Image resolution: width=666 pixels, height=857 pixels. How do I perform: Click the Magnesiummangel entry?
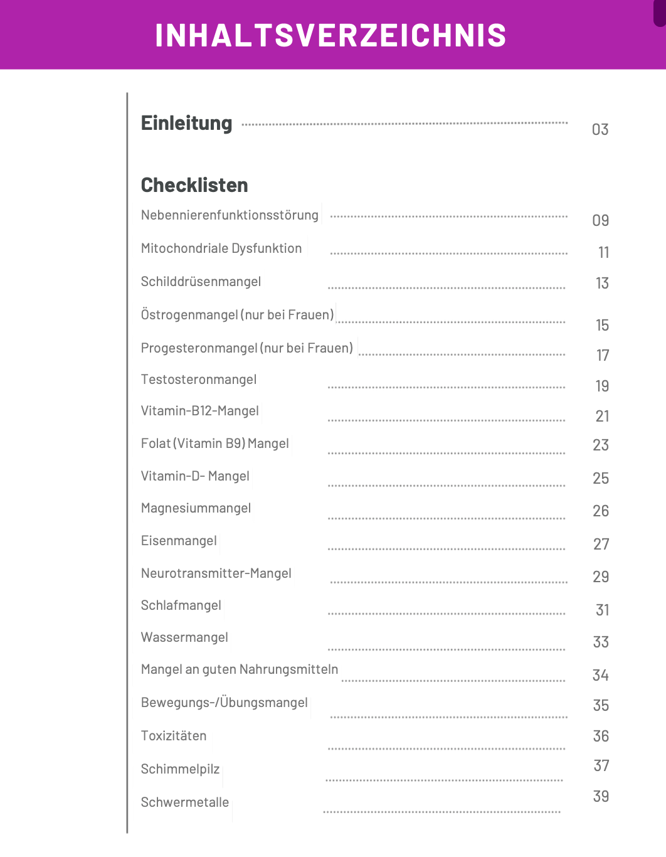click(x=196, y=508)
